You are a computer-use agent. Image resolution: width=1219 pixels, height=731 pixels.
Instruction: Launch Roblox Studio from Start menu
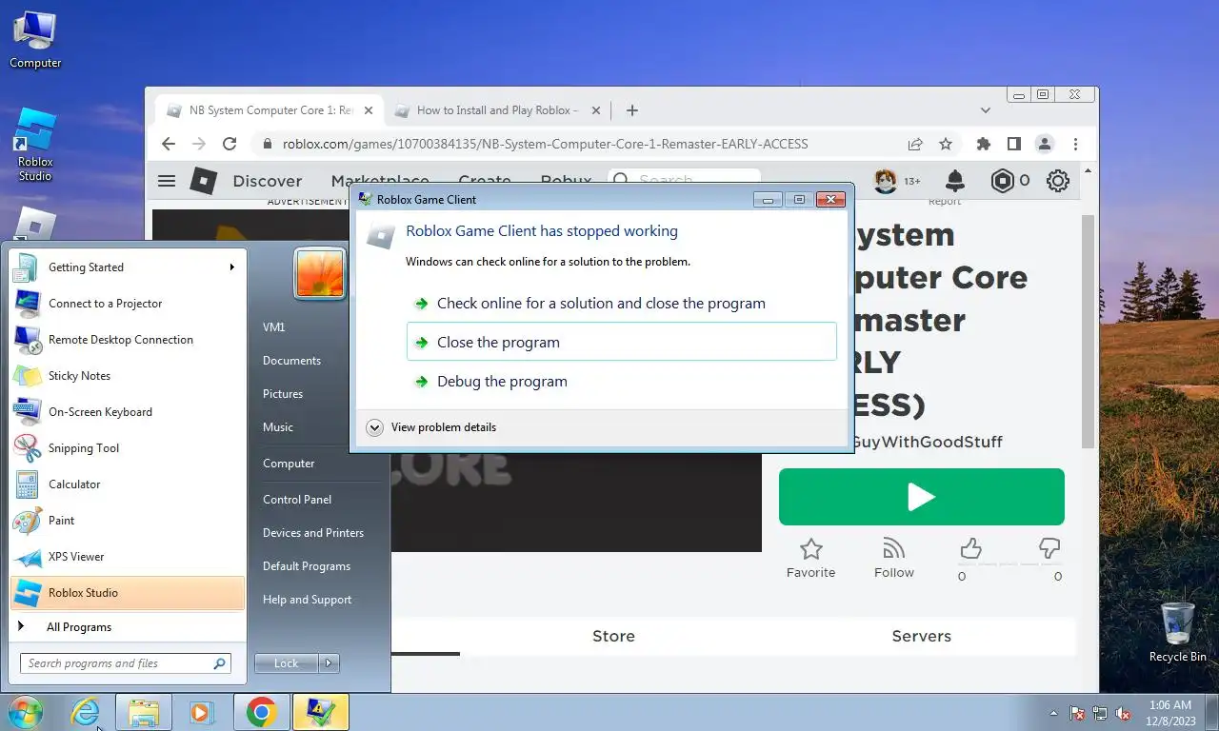tap(128, 593)
